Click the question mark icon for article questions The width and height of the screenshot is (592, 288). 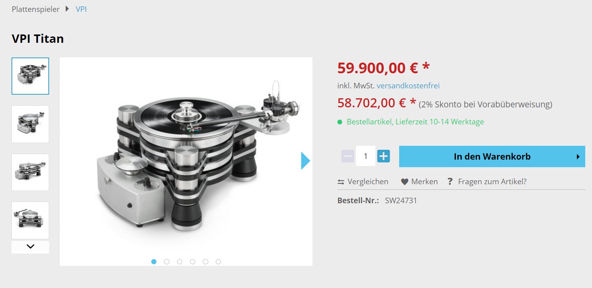(x=450, y=181)
